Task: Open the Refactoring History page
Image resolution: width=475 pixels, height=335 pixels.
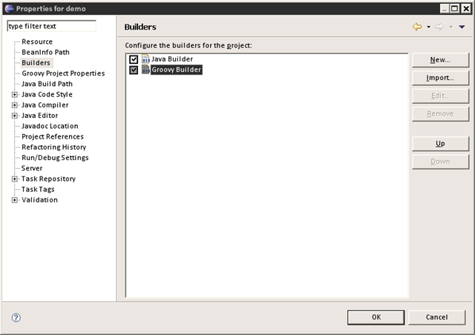Action: (x=53, y=147)
